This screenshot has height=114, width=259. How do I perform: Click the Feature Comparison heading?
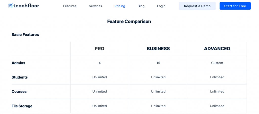[129, 21]
